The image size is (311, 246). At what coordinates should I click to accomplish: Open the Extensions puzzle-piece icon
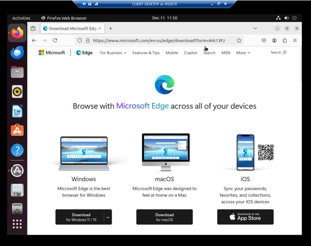click(x=285, y=40)
